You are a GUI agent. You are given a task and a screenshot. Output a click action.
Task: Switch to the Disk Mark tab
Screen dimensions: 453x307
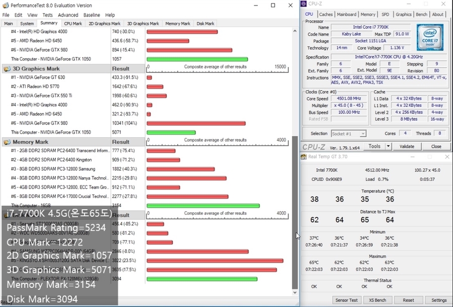click(205, 23)
